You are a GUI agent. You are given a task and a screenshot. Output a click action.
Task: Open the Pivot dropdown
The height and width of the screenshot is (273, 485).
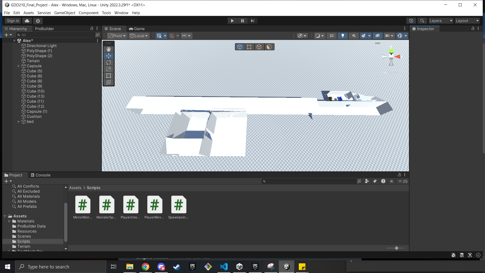[117, 36]
